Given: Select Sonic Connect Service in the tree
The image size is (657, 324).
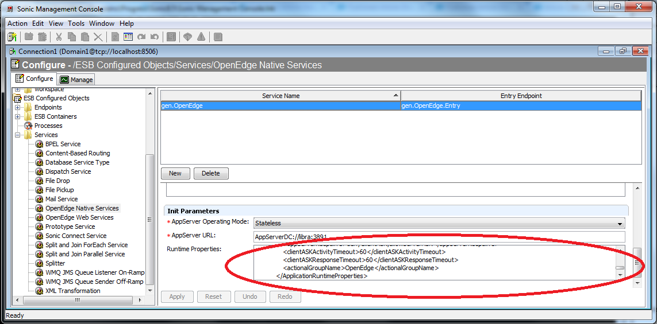Looking at the screenshot, I should (76, 236).
